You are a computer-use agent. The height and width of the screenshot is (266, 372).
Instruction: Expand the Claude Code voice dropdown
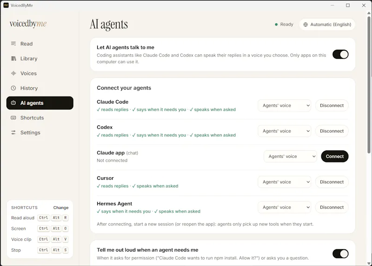coord(284,105)
